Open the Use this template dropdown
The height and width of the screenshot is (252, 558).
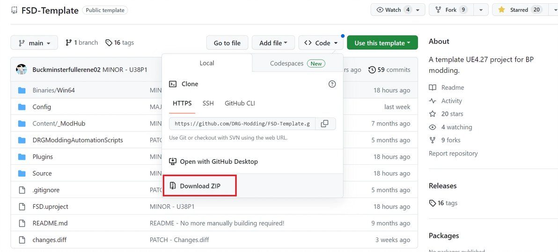coord(382,43)
